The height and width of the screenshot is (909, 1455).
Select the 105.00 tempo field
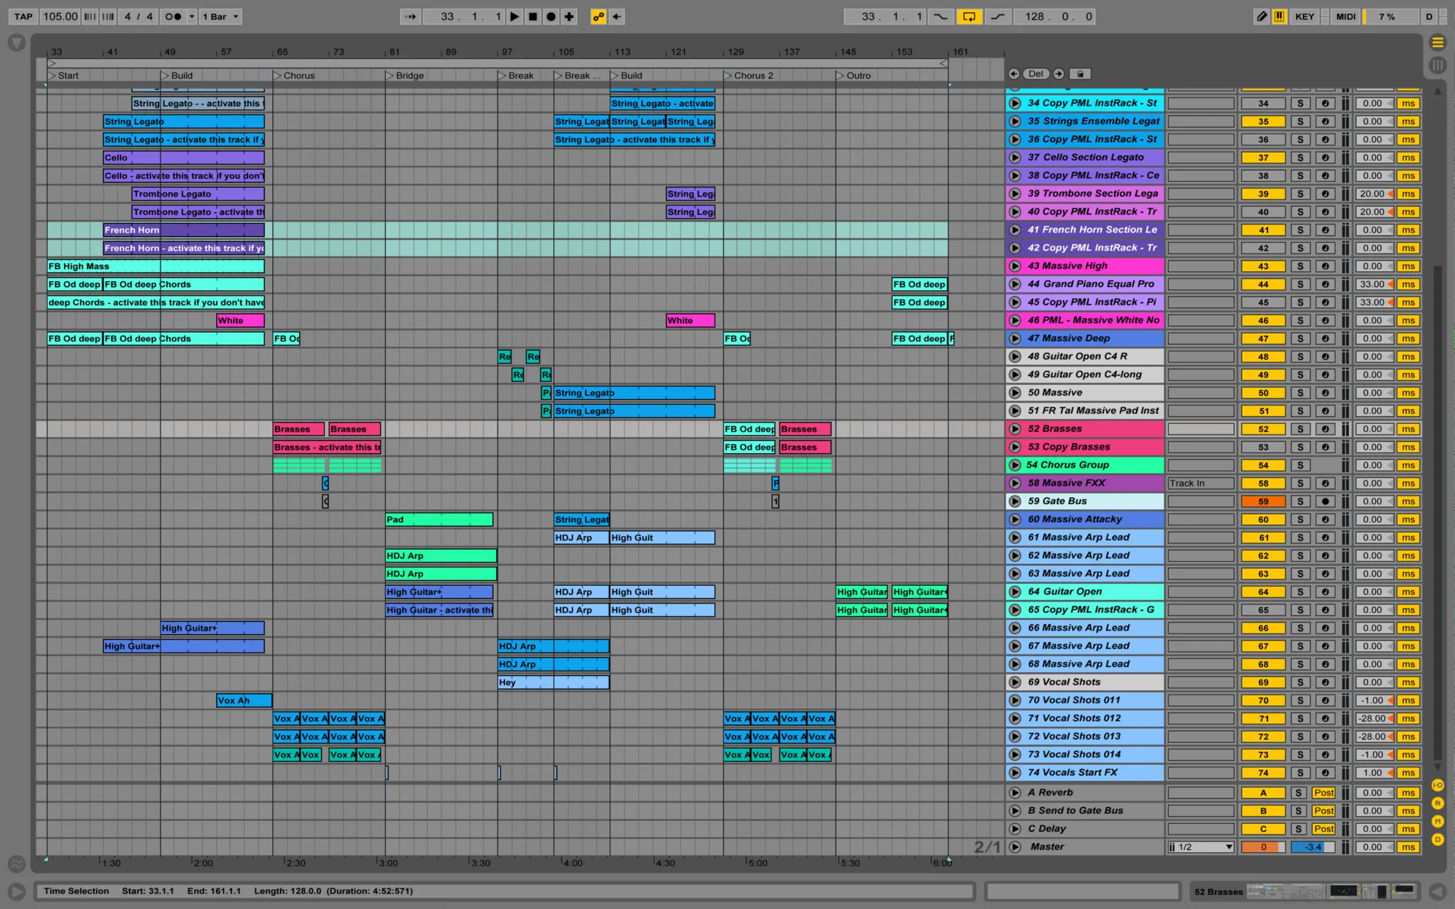(60, 16)
